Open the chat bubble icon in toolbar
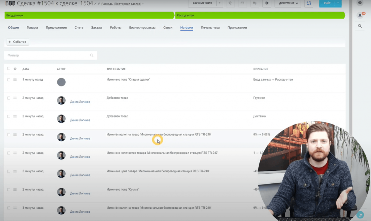This screenshot has height=221, width=371. coord(255,3)
